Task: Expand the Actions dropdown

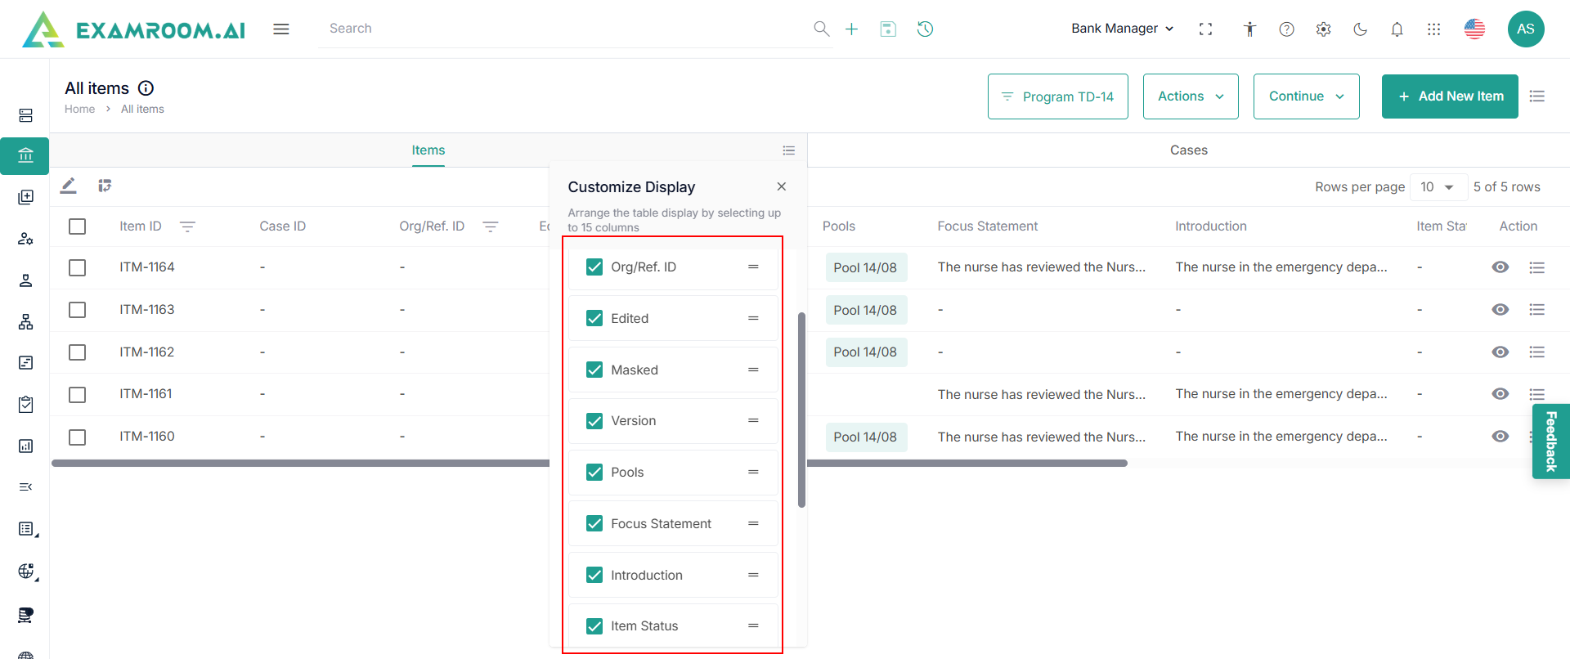Action: point(1190,96)
